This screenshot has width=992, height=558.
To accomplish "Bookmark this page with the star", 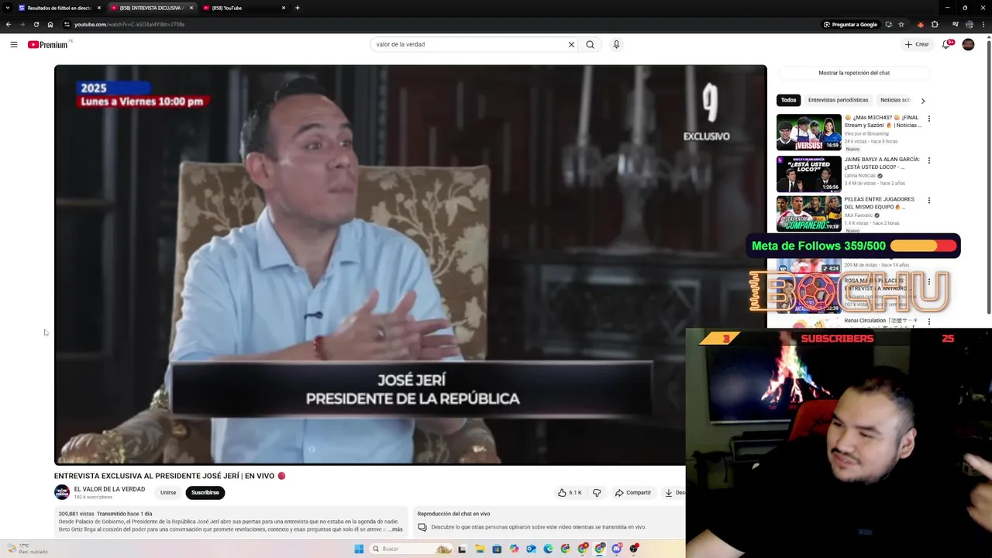I will (901, 24).
